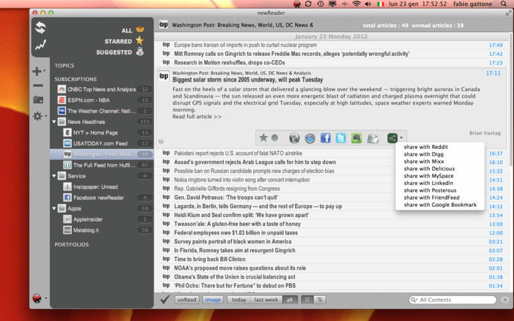Screen dimensions: 514x321
Task: Click the minus remove subscription icon
Action: click(x=38, y=85)
